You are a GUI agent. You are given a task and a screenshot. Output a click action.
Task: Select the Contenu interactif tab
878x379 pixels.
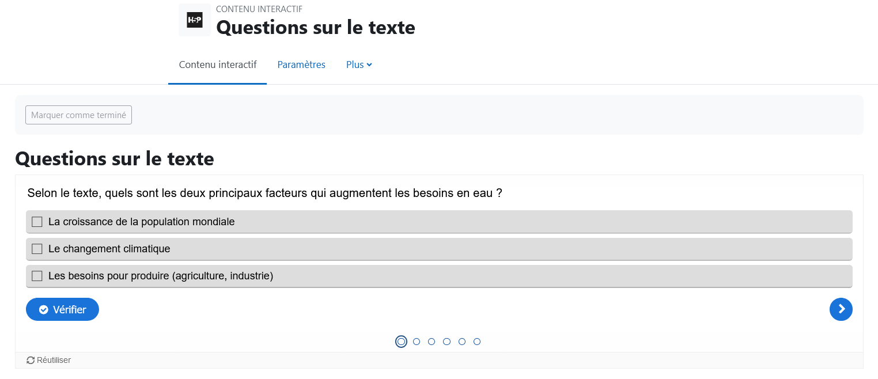point(218,65)
